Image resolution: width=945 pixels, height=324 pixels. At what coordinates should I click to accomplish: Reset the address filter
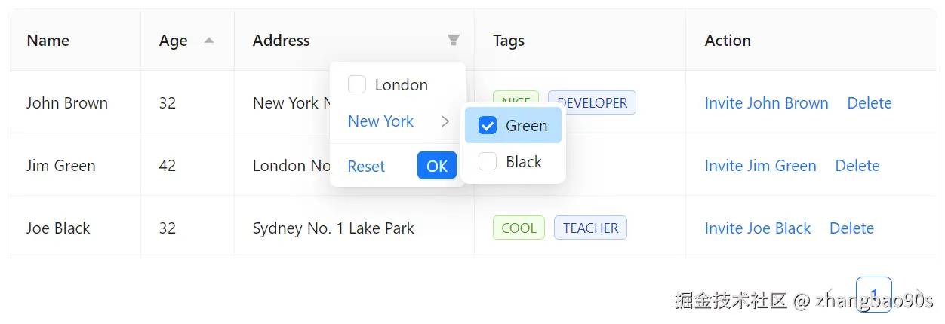366,167
